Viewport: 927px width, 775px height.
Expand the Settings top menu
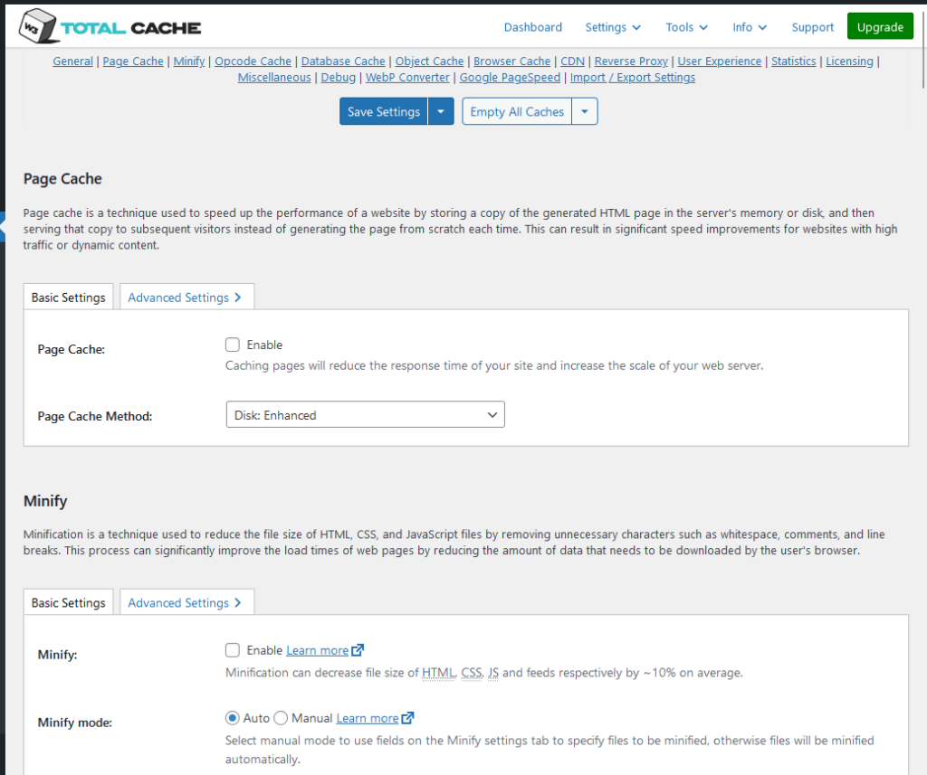[613, 27]
